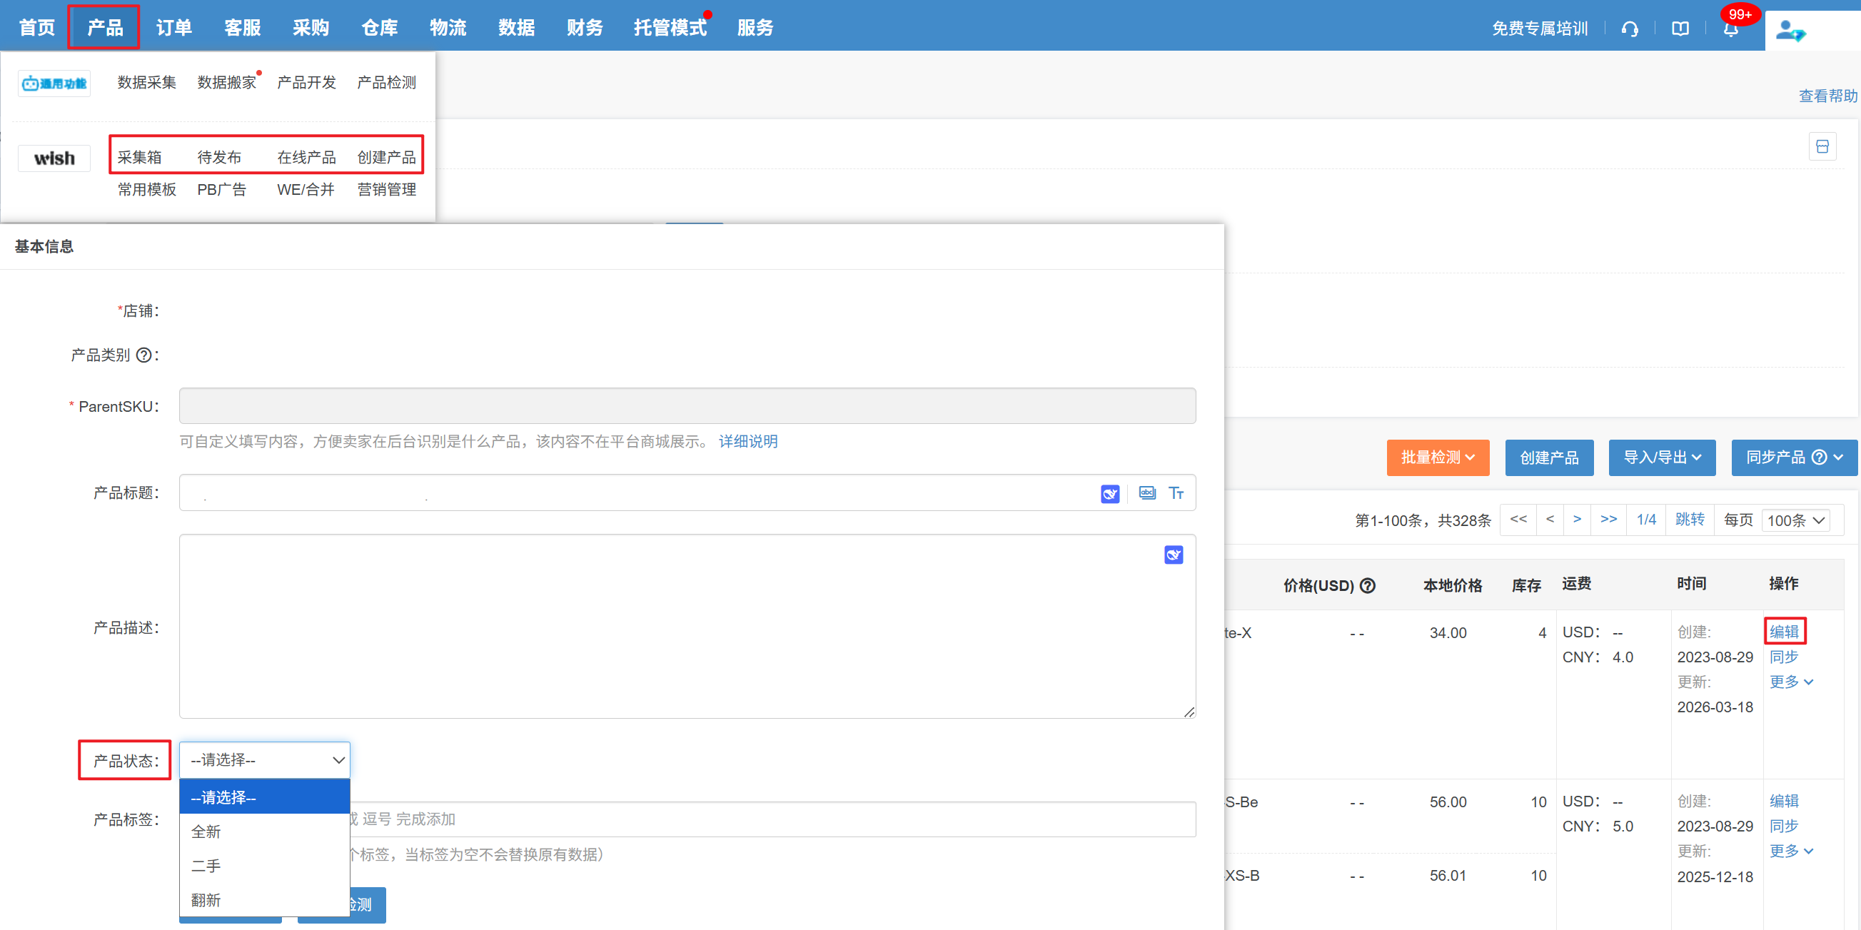Collapse the filter panel with square icon
Screen dimensions: 1861x930
tap(1821, 146)
